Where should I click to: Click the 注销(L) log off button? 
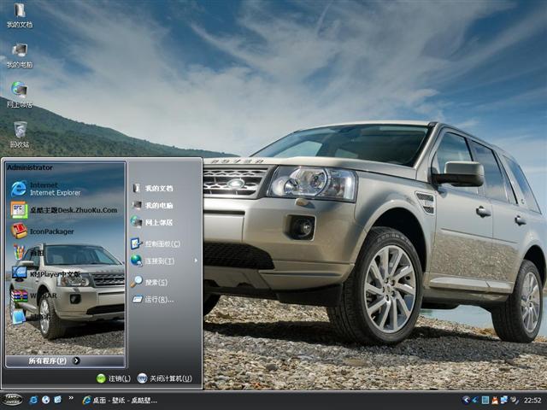pos(114,378)
